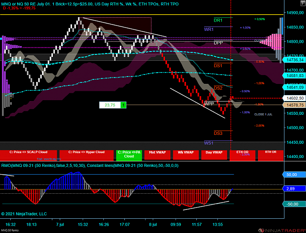Click the DS2 pivot label
Image resolution: width=306 pixels, height=233 pixels.
click(218, 88)
